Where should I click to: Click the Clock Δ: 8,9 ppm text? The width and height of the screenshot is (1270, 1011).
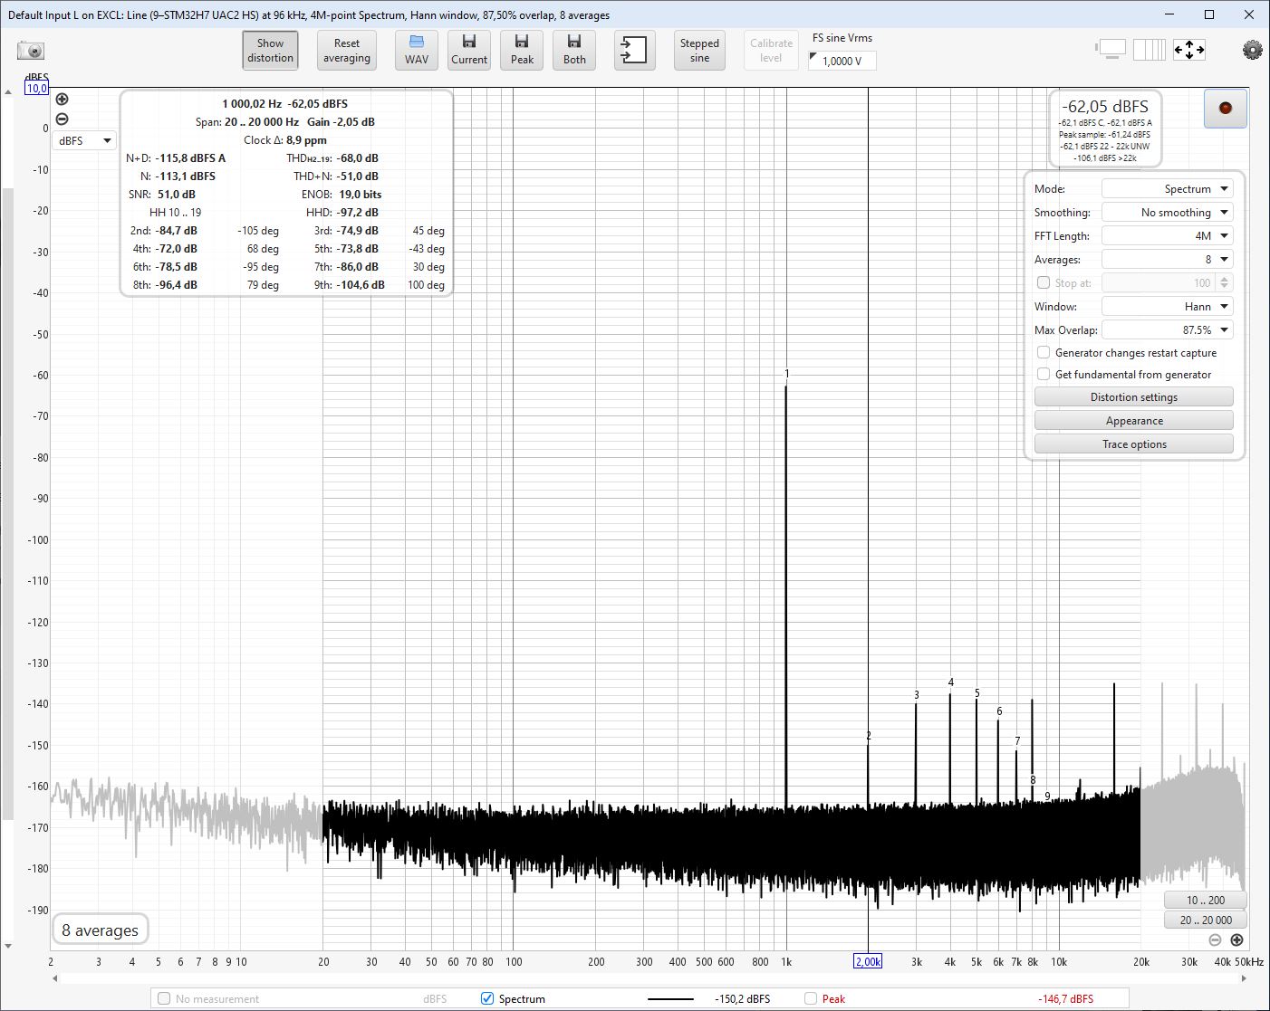[285, 140]
